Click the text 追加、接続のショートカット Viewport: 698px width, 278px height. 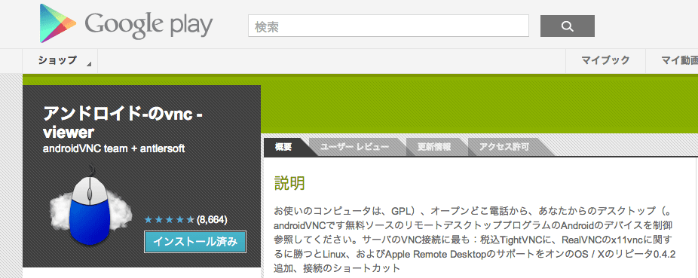[338, 268]
